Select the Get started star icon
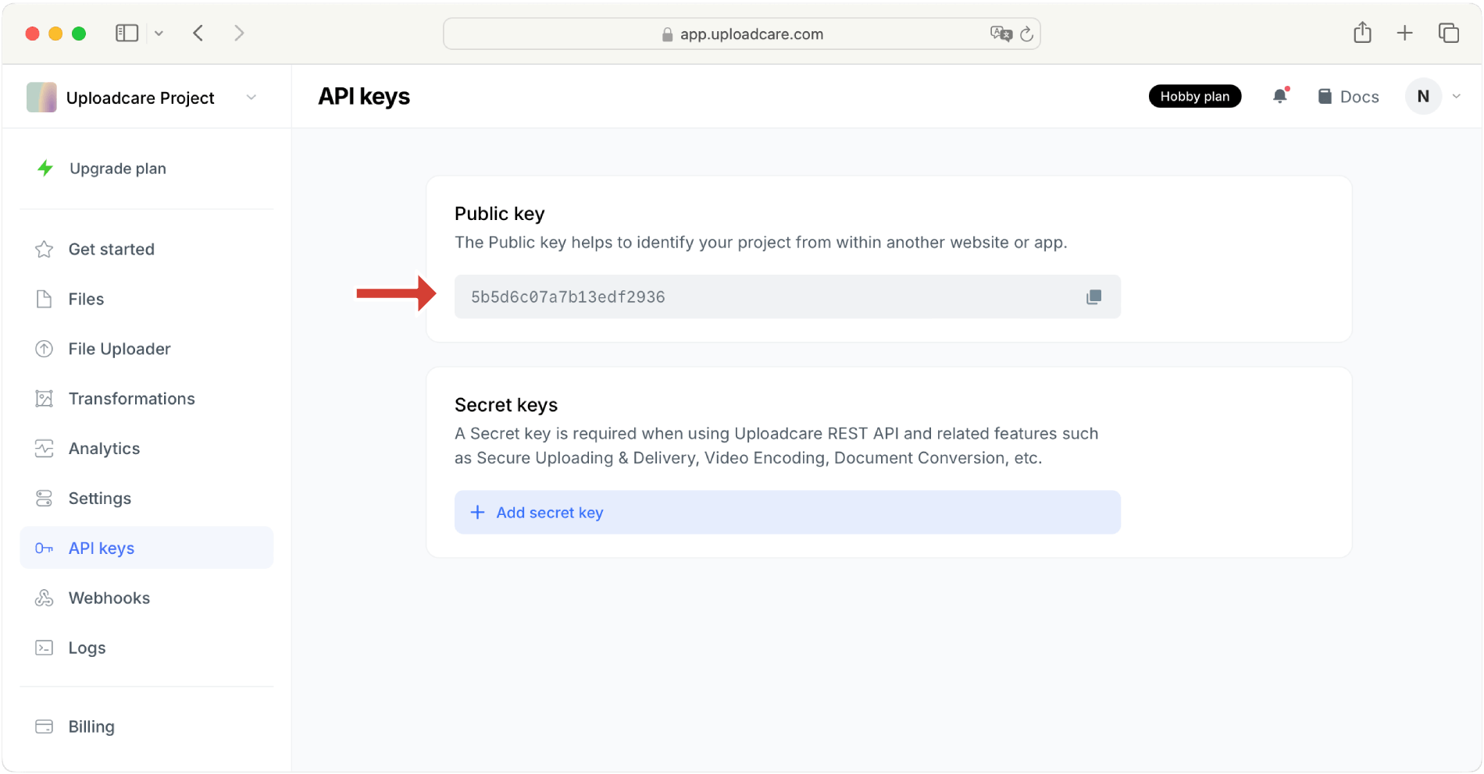1484x774 pixels. 45,249
